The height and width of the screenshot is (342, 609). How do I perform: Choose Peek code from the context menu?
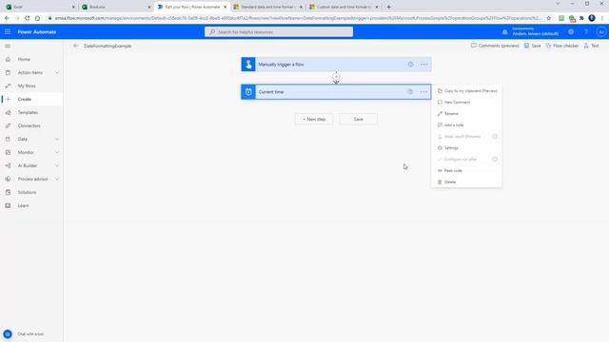467,171
